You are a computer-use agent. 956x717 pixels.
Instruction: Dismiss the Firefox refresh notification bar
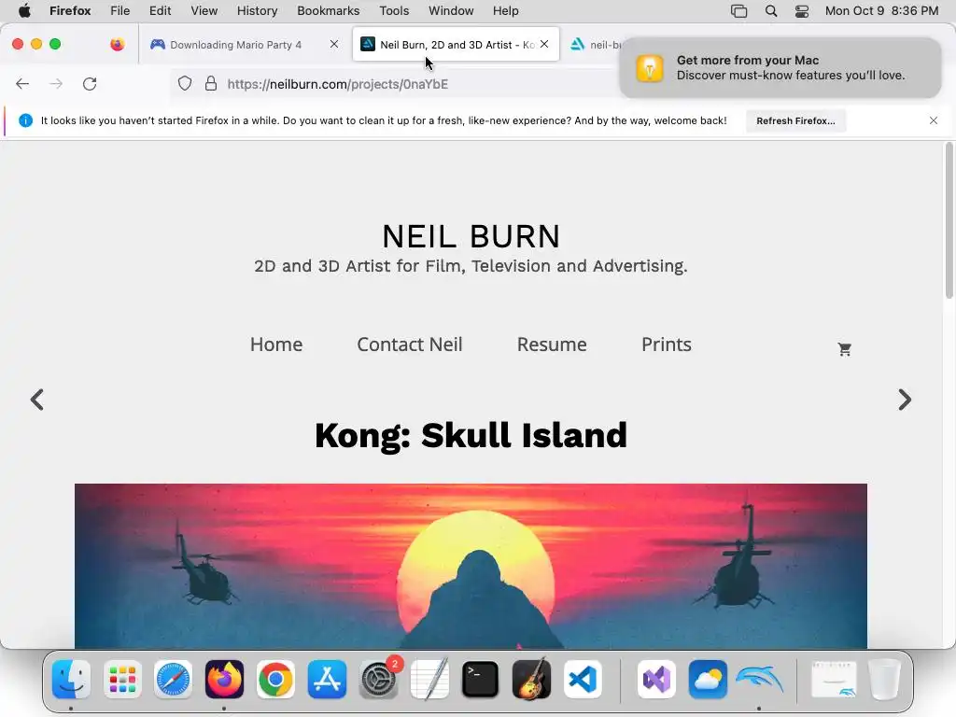[934, 120]
